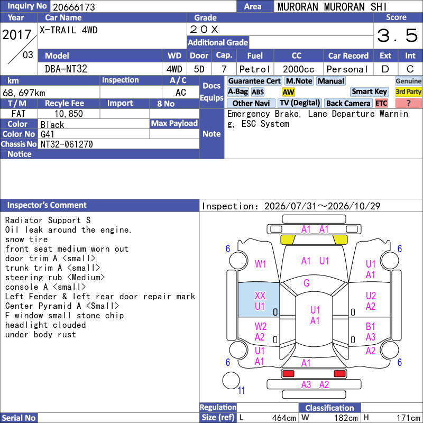Select the chassis number NT32-061270
Image resolution: width=423 pixels, height=423 pixels.
coord(67,144)
